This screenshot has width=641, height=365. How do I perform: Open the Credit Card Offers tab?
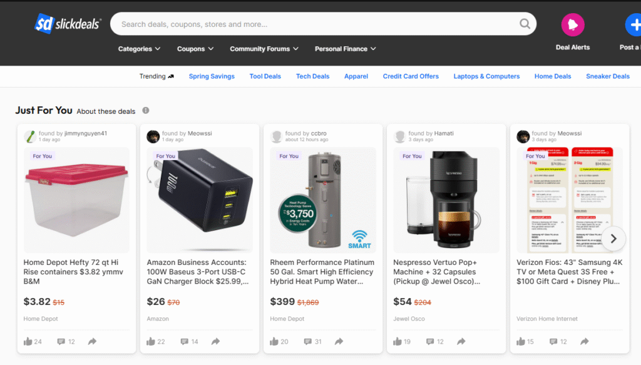[x=411, y=76]
